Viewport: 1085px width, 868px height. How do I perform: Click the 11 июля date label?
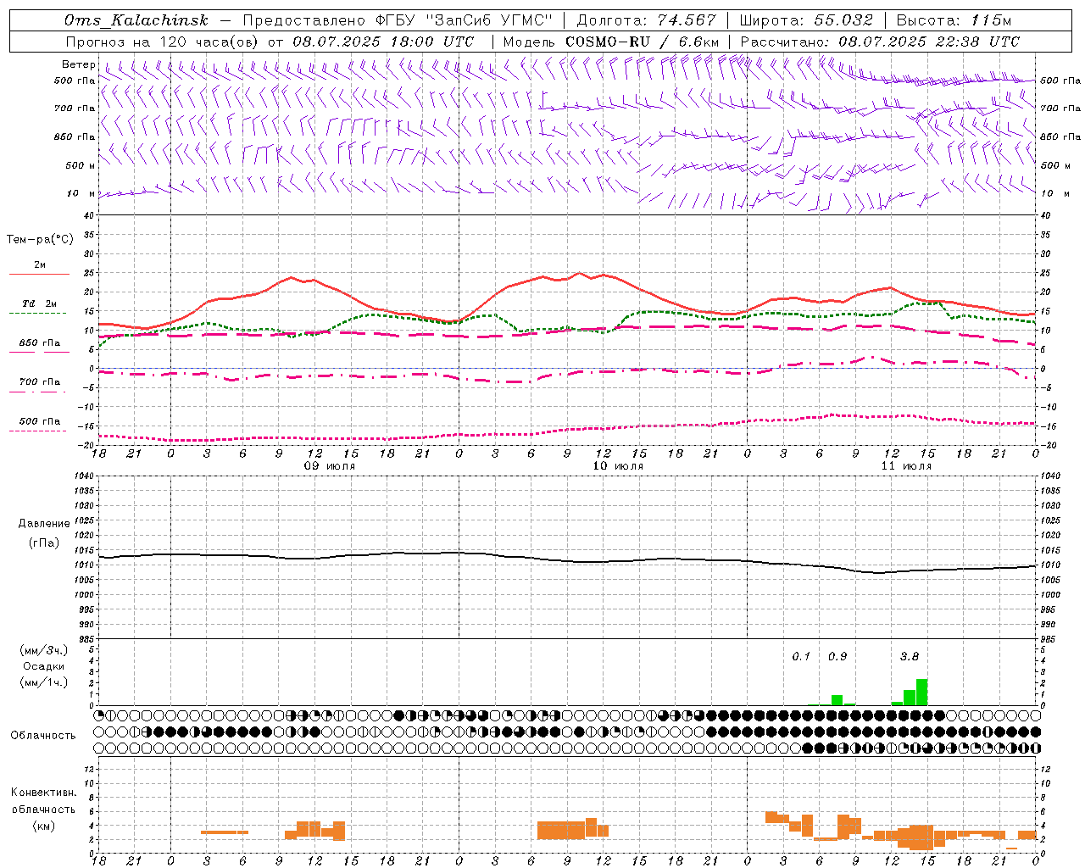tap(906, 466)
